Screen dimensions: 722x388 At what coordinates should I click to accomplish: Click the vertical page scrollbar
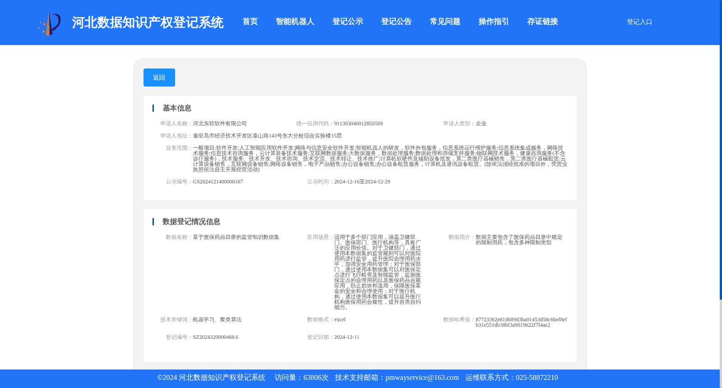721,150
